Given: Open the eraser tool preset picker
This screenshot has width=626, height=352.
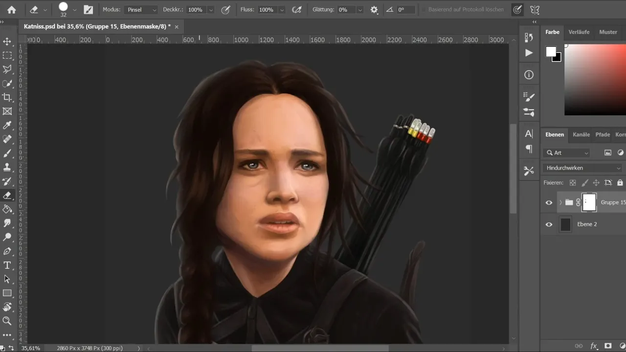Looking at the screenshot, I should [x=45, y=10].
